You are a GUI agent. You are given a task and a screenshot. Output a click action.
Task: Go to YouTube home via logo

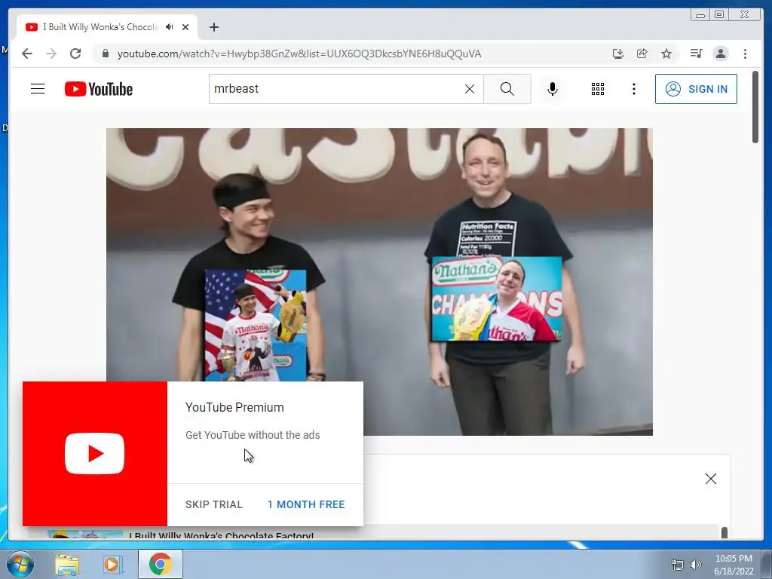pyautogui.click(x=99, y=89)
